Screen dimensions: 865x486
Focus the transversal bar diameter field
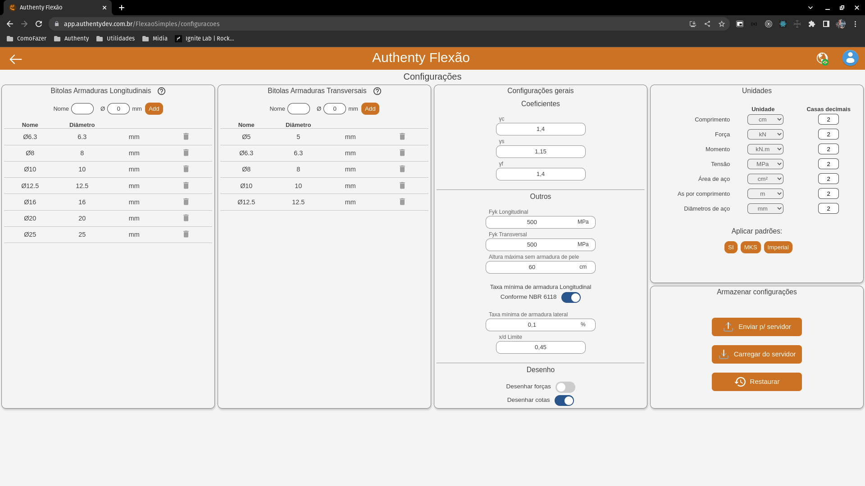point(335,109)
